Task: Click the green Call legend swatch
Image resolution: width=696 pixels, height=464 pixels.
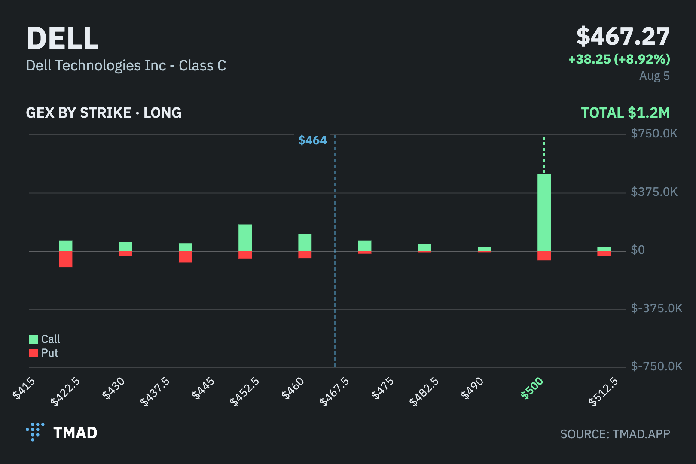Action: 34,339
